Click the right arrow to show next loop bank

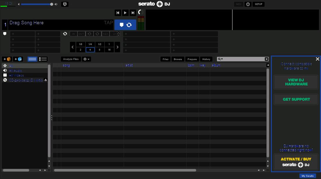(x=117, y=47)
